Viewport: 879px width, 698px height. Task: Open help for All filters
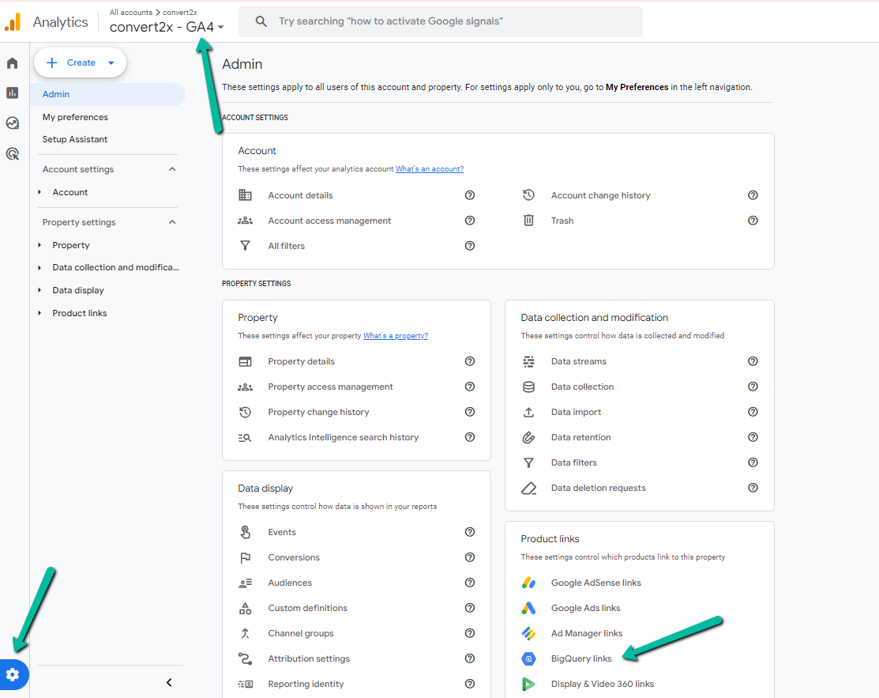(470, 246)
